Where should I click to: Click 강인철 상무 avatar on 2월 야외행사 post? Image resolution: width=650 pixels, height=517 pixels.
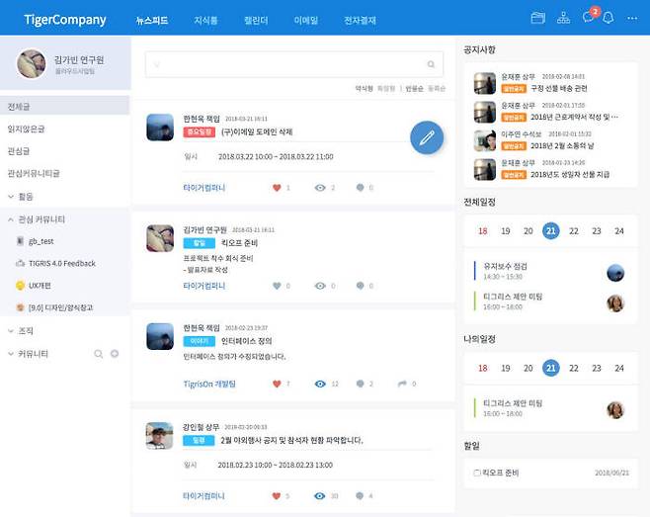pos(160,435)
